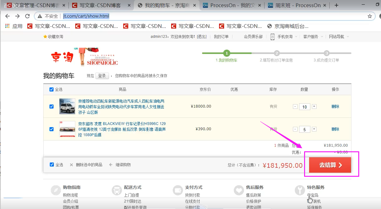Screen dimensions: 381x209
Task: Click the star icon beside 收藏京淘
Action: coord(45,37)
